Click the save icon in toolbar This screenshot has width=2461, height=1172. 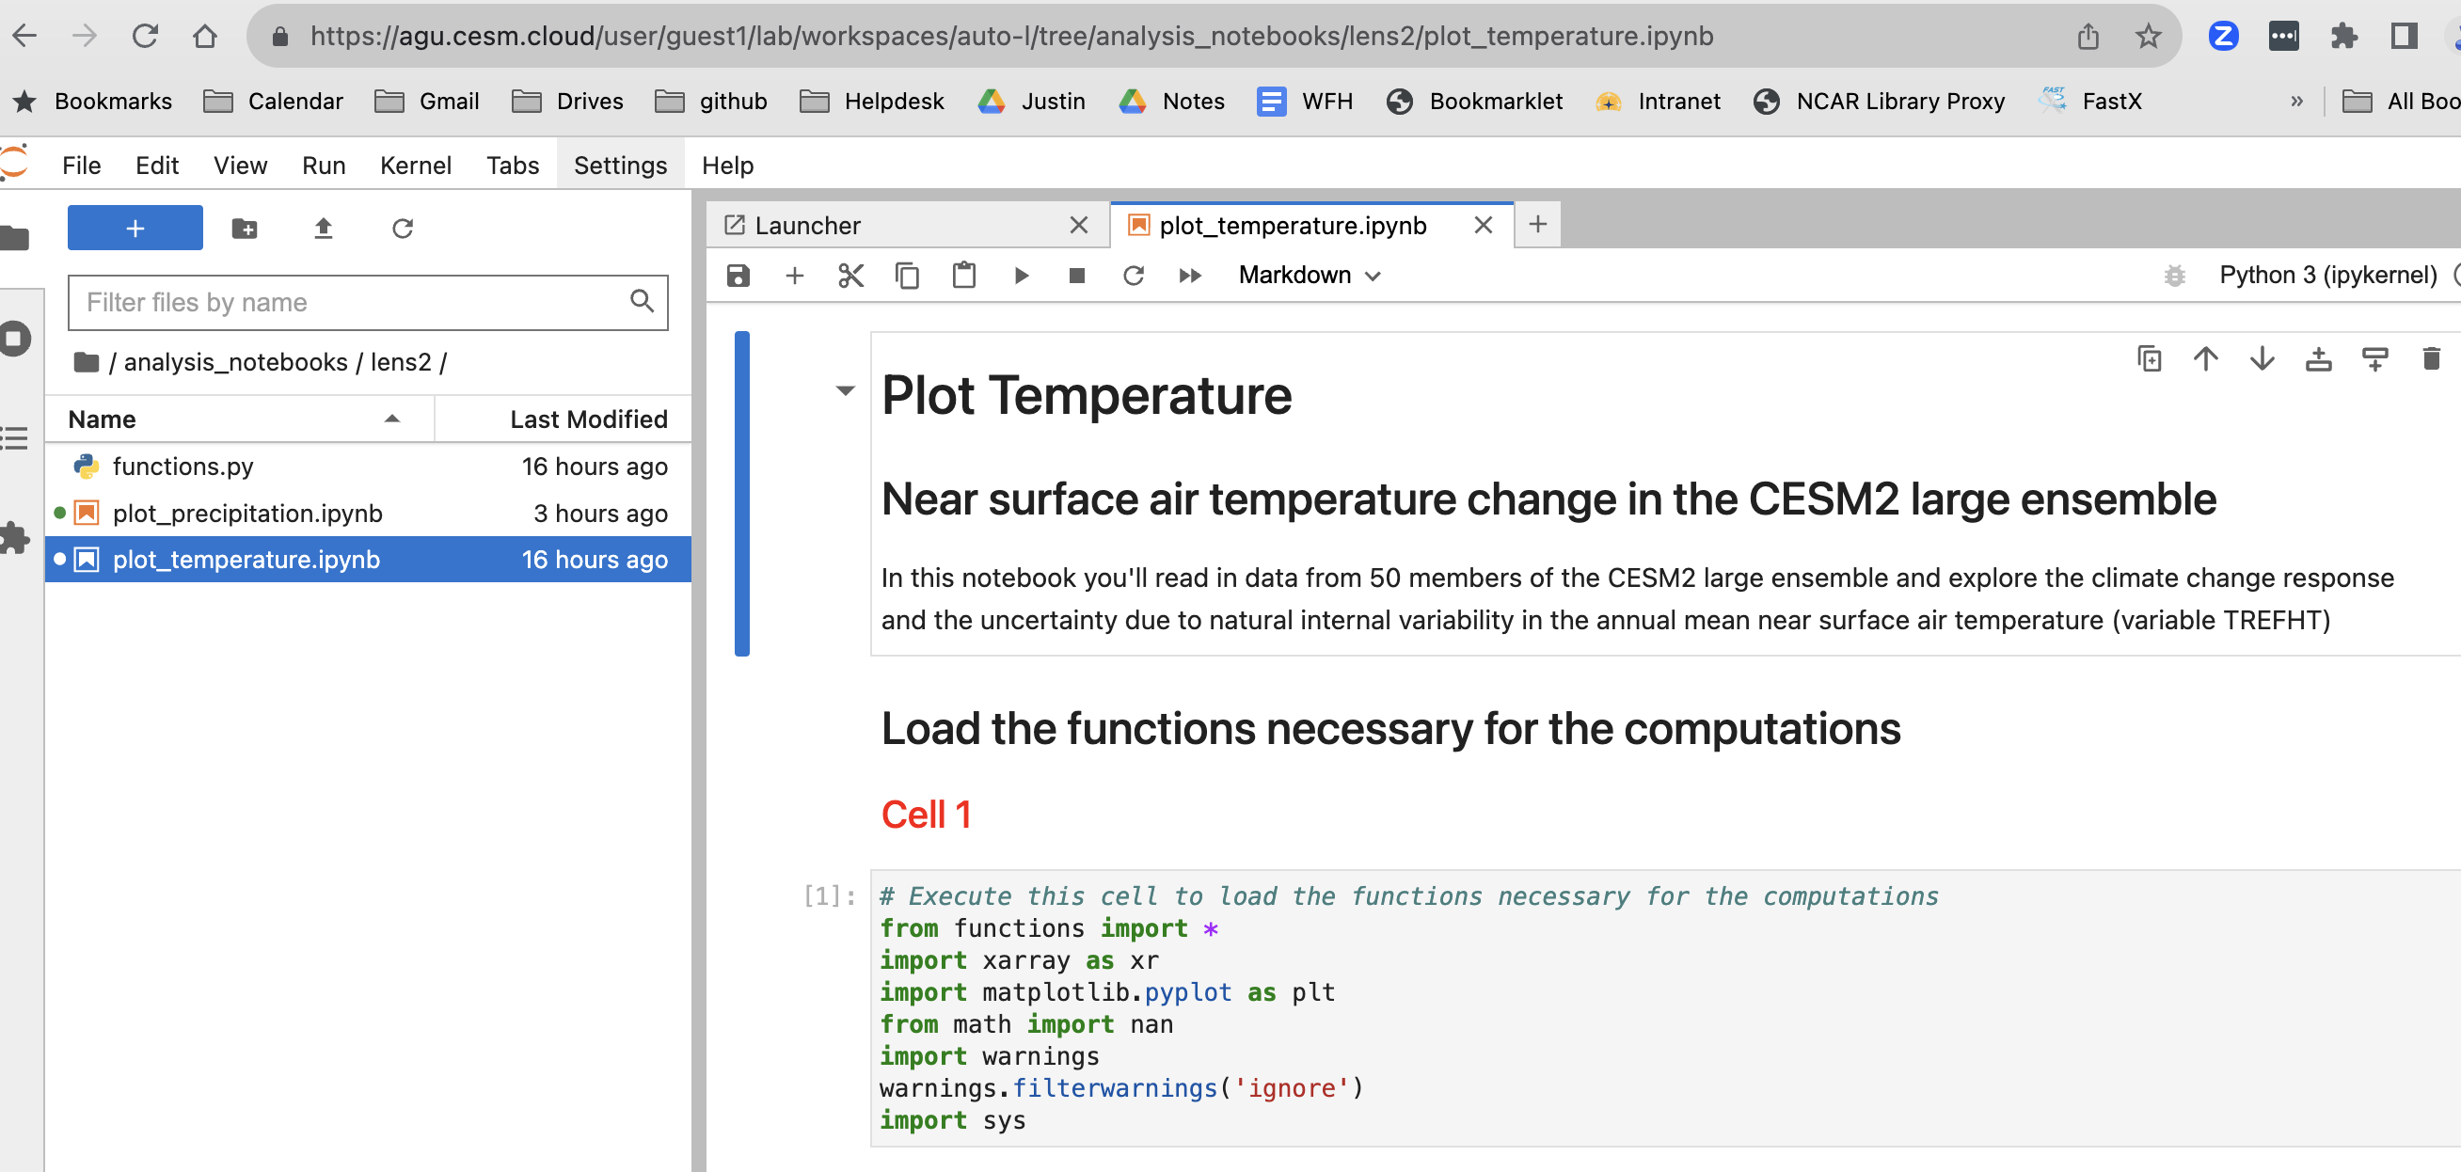[x=736, y=277]
